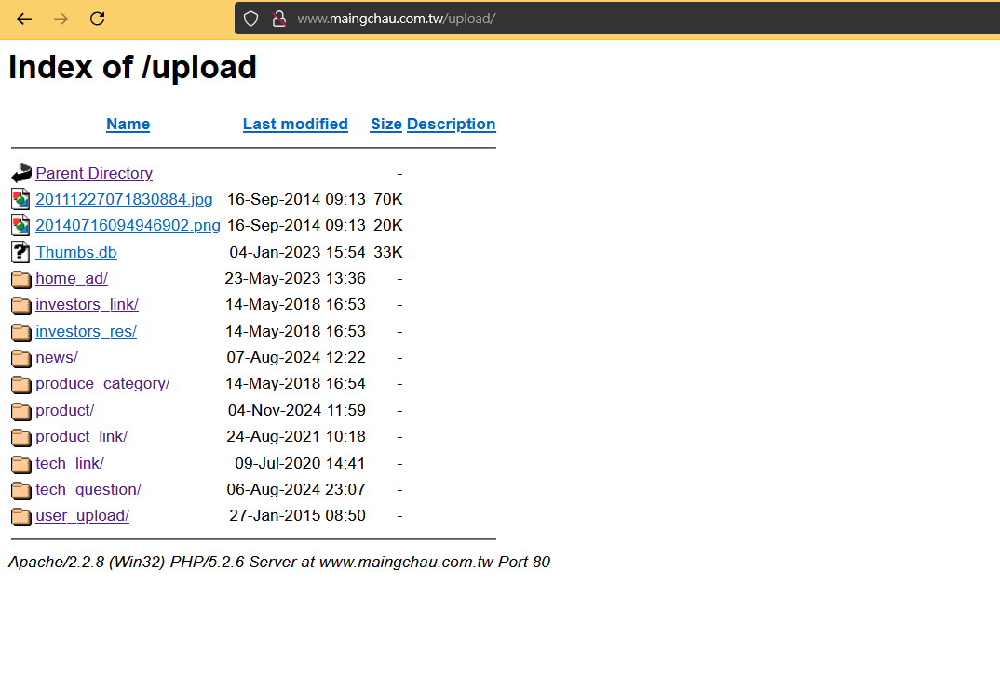The image size is (1000, 676).
Task: Browse into the product/ folder
Action: [65, 410]
